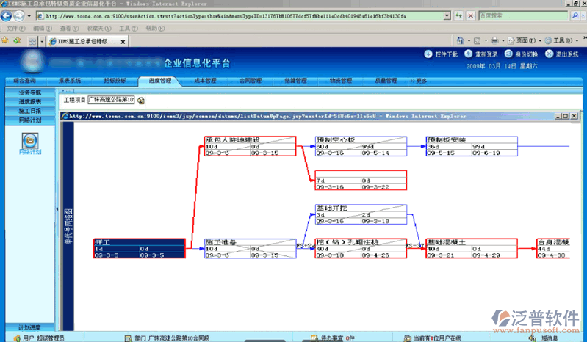Click the 控件下载 icon in header
This screenshot has width=587, height=342.
tap(428, 54)
